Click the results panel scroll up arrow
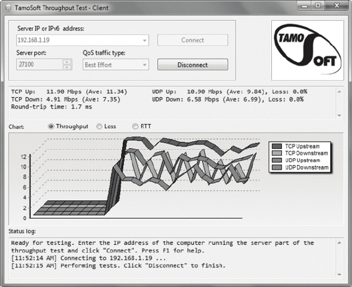Image resolution: width=352 pixels, height=287 pixels. click(x=340, y=91)
